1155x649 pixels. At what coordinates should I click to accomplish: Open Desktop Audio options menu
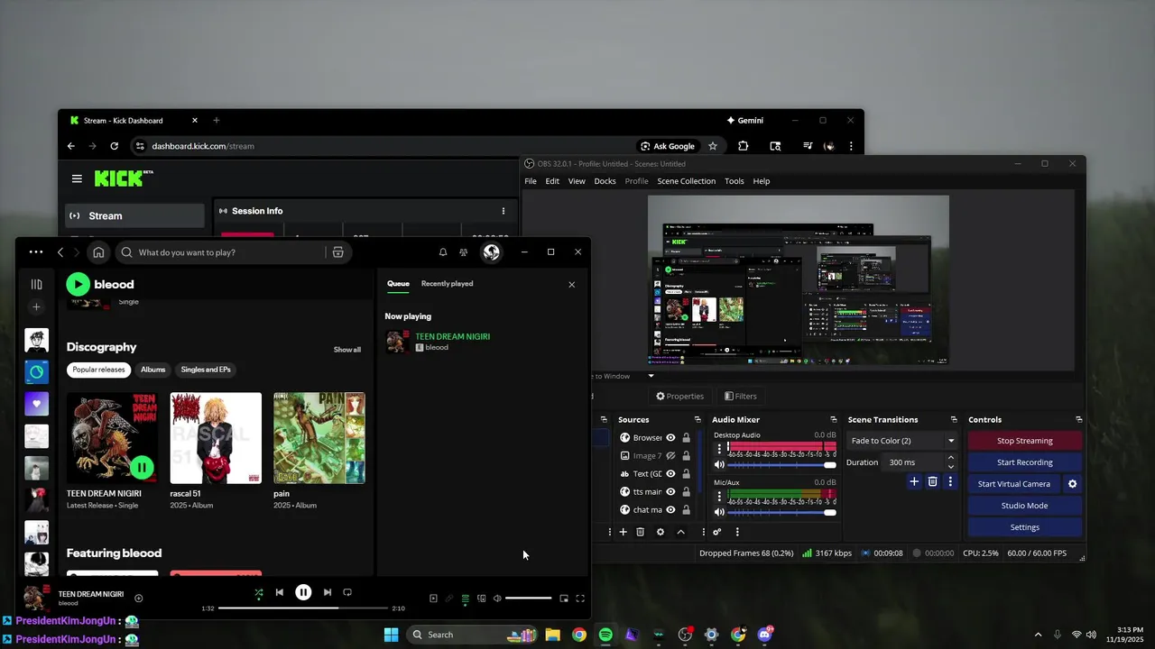click(719, 448)
